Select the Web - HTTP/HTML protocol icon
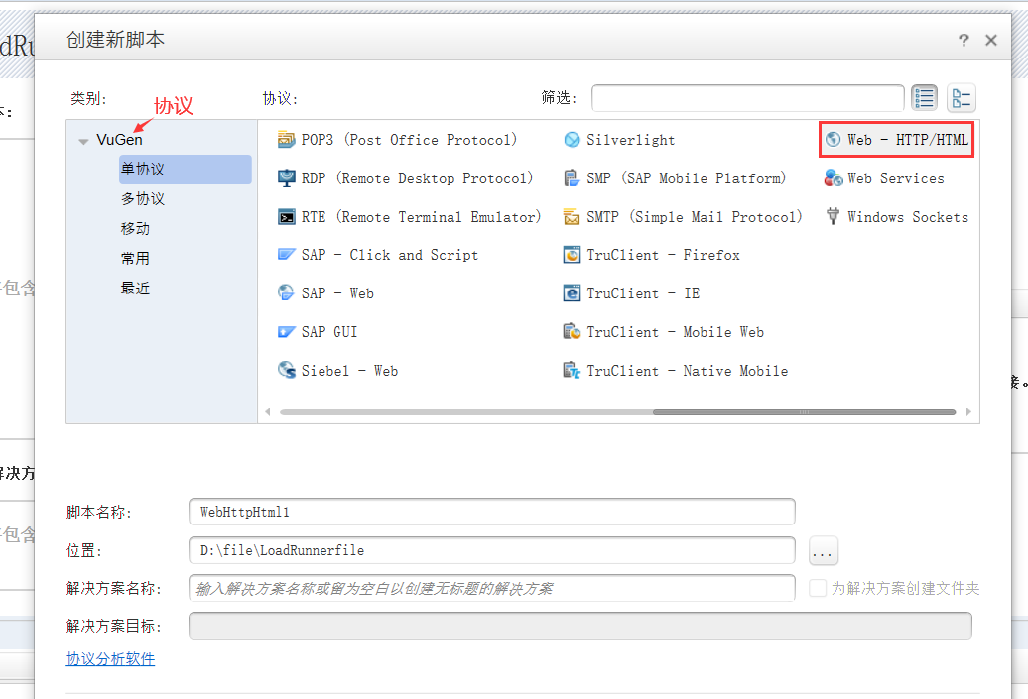The width and height of the screenshot is (1028, 699). pyautogui.click(x=833, y=140)
